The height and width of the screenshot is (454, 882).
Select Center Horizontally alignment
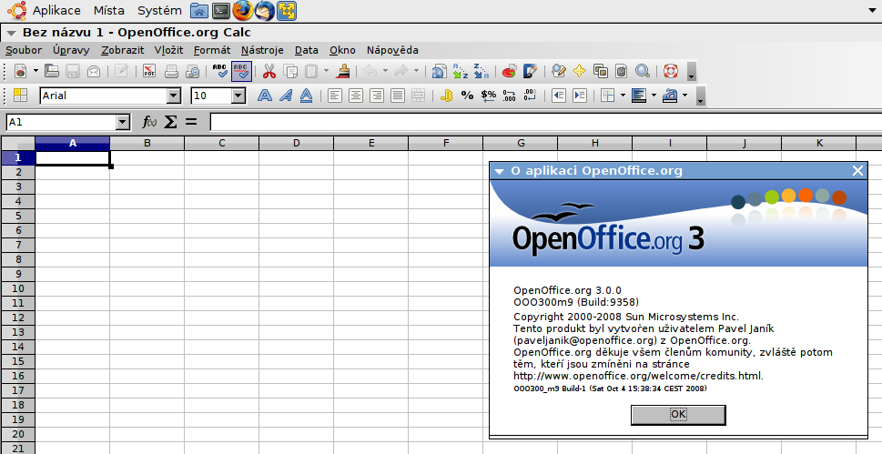pyautogui.click(x=356, y=96)
